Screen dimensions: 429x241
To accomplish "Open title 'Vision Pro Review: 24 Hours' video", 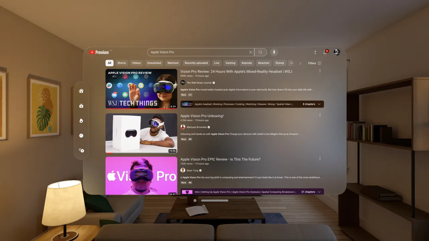I will coord(236,71).
